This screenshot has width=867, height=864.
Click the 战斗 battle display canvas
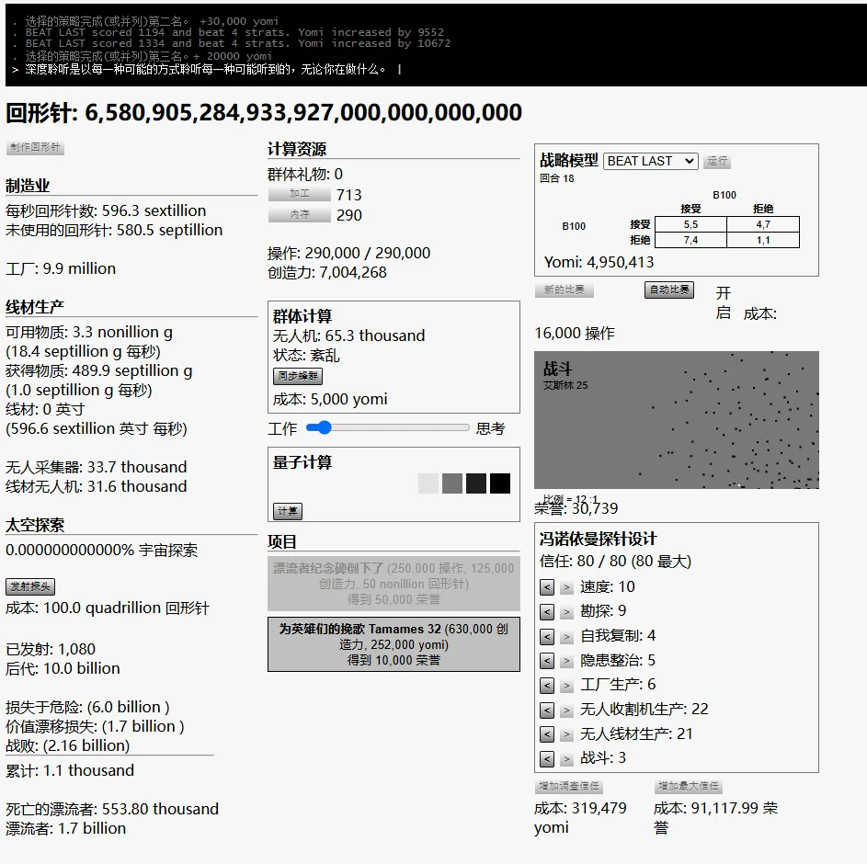click(677, 419)
